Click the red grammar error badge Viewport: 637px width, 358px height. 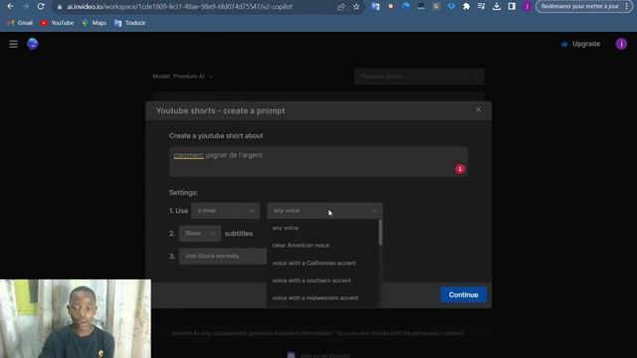click(460, 169)
